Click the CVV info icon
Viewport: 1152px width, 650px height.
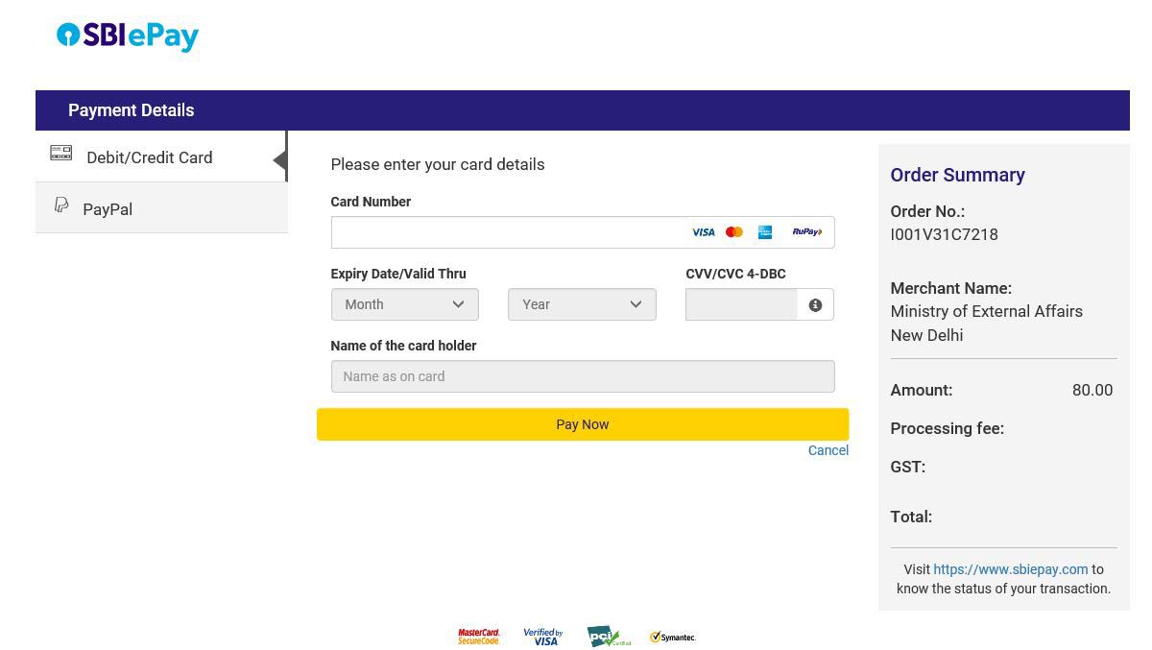[x=815, y=305]
